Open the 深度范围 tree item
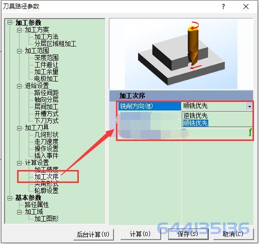 coord(46,58)
